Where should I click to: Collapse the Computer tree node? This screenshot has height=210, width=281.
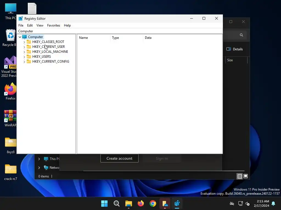pos(20,37)
